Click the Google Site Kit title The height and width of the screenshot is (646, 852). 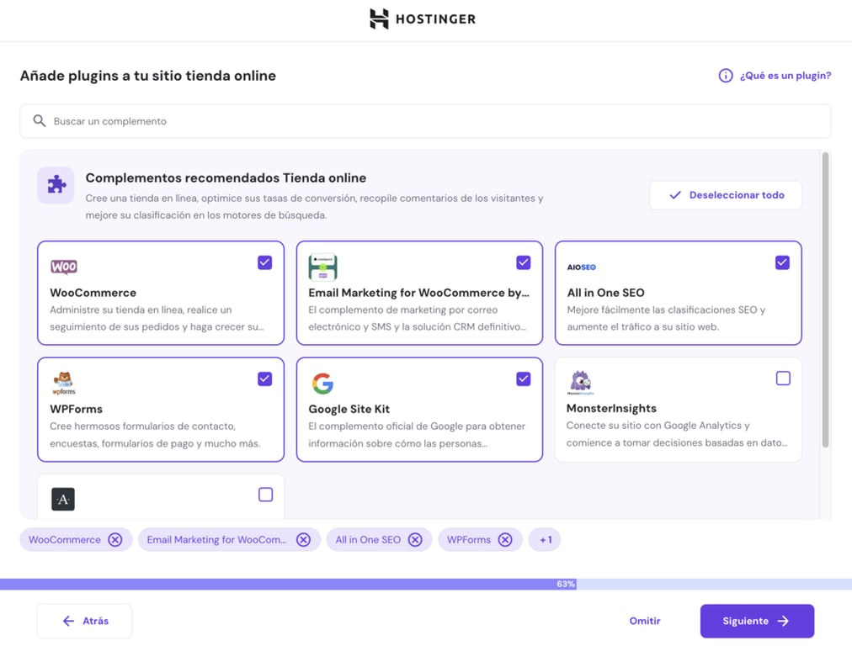[x=349, y=409]
